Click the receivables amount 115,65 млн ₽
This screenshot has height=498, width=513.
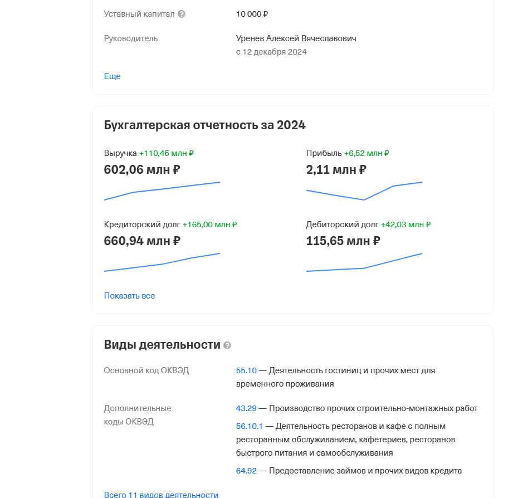click(343, 241)
